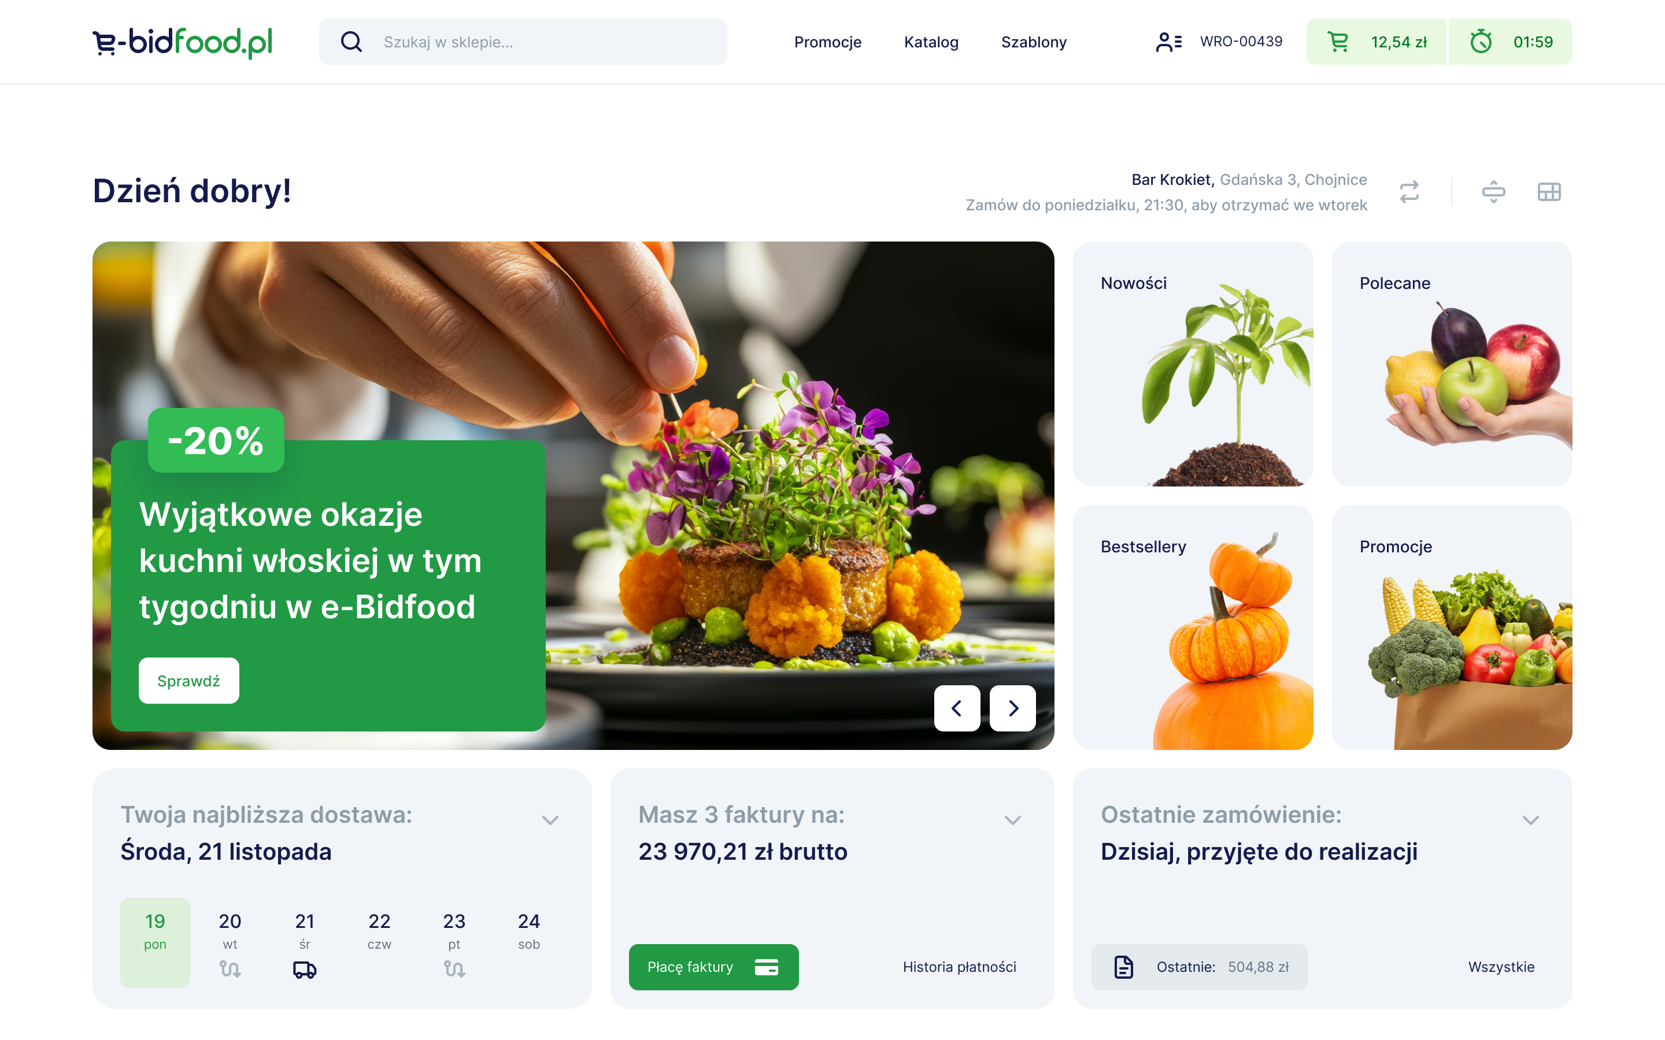Viewport: 1665px width, 1040px height.
Task: Expand the last order card chevron
Action: tap(1530, 820)
